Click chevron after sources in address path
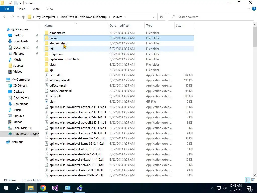The width and height of the screenshot is (257, 193). pyautogui.click(x=125, y=17)
